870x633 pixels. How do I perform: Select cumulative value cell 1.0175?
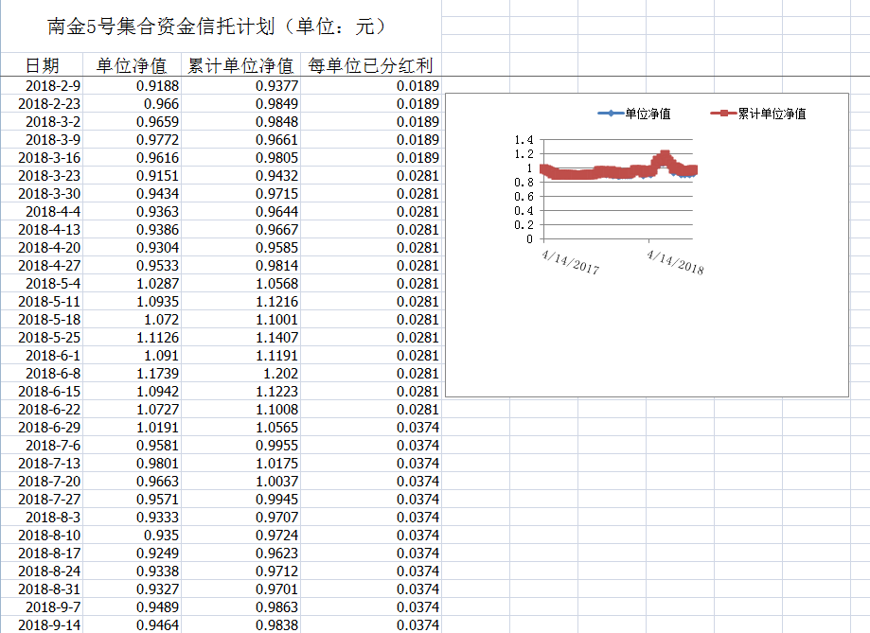click(x=240, y=464)
